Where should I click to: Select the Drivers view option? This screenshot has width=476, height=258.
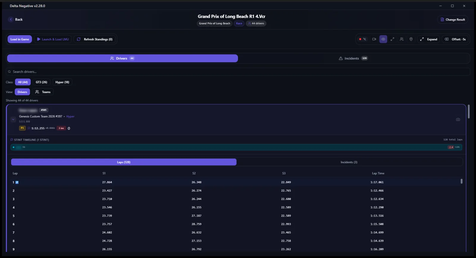tap(22, 92)
